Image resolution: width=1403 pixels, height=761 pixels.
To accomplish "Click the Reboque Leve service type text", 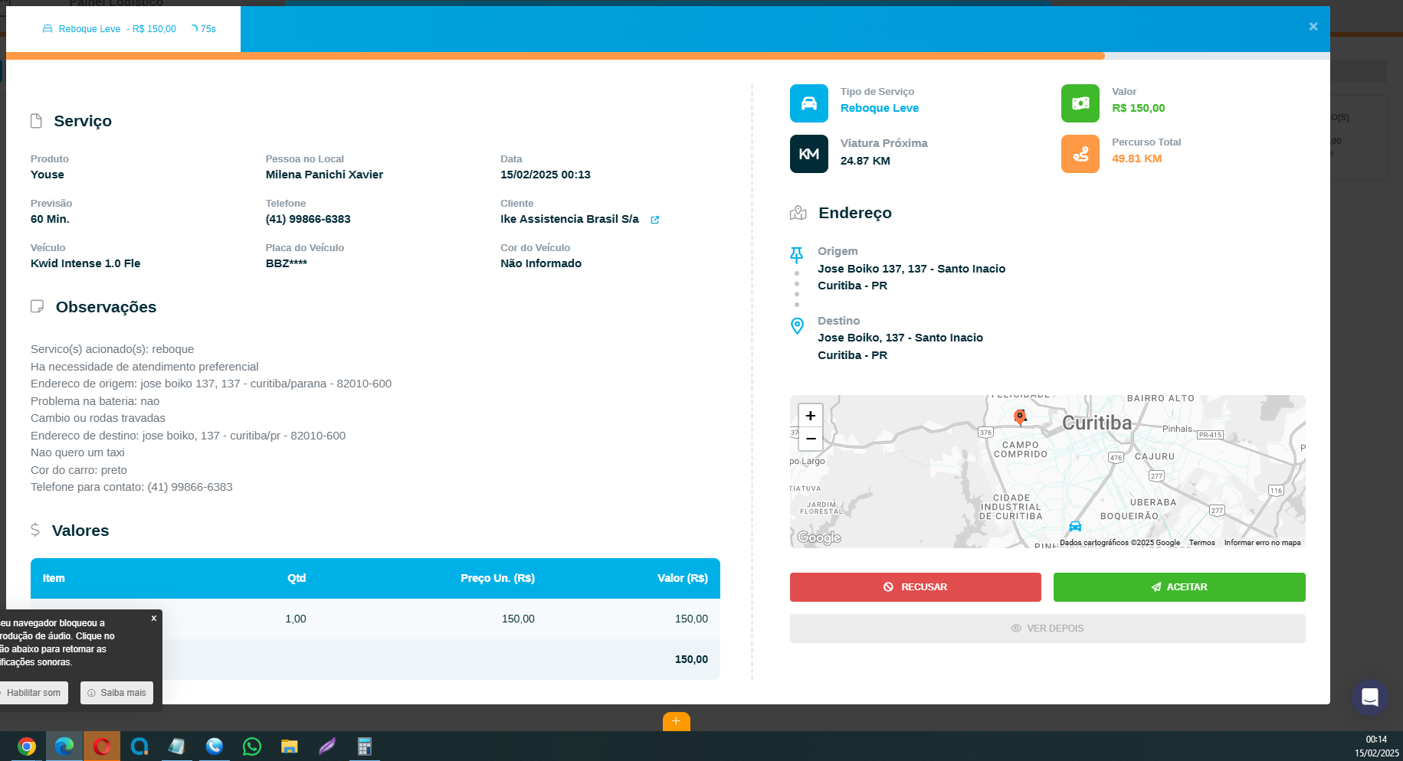I will pos(880,108).
